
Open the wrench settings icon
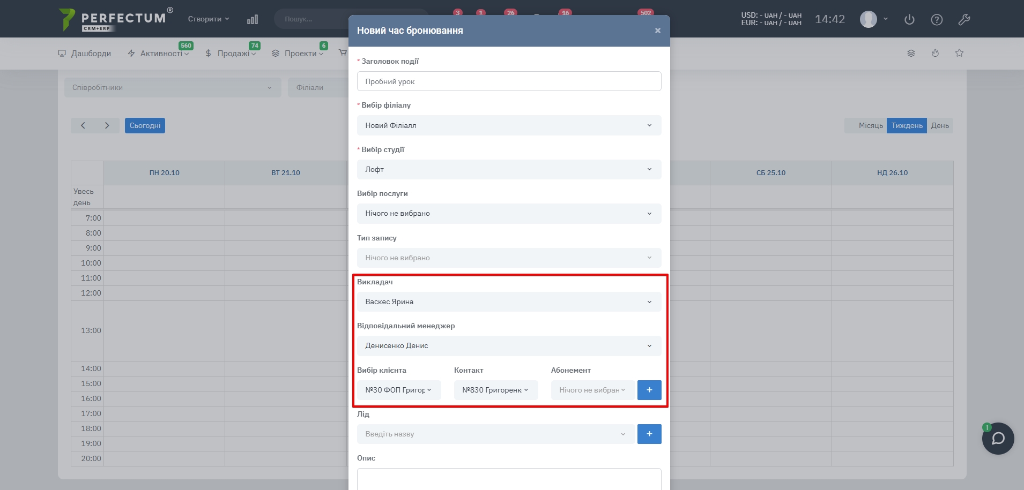(964, 20)
